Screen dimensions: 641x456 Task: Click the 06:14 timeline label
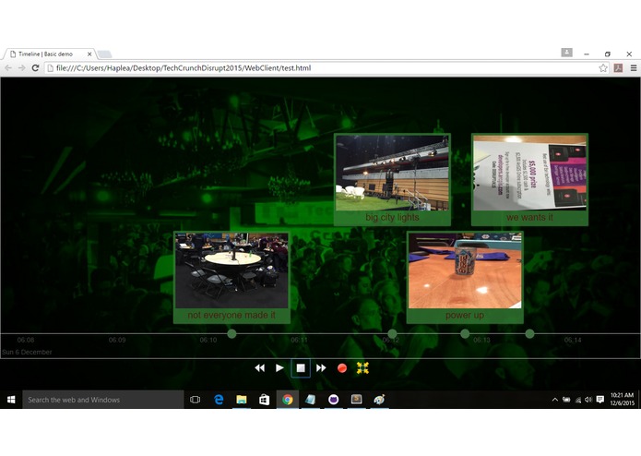573,340
